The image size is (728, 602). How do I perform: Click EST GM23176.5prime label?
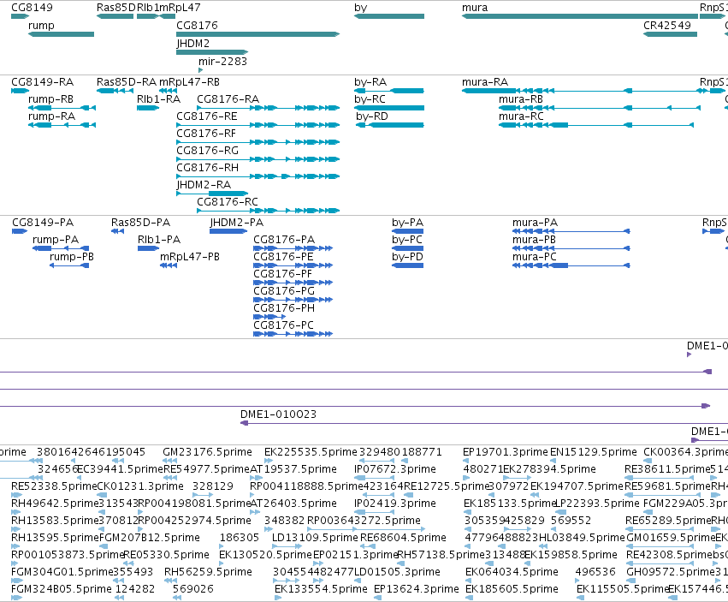208,452
